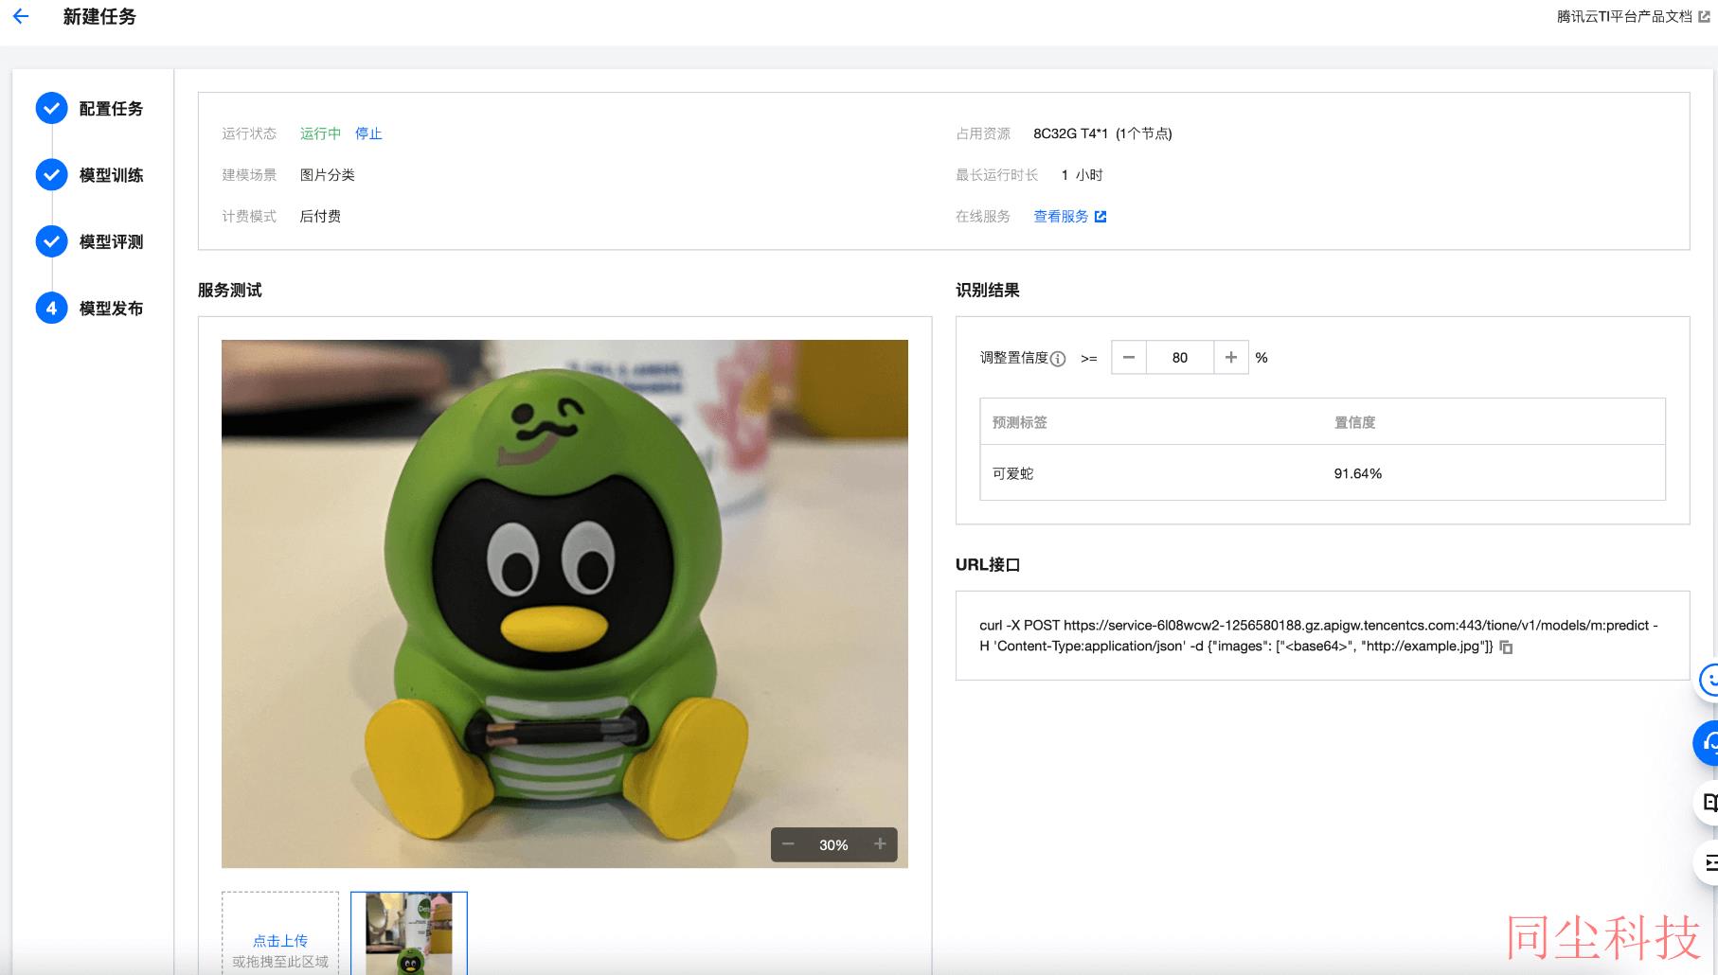Viewport: 1718px width, 975px height.
Task: Click the confidence value field showing 80
Action: (1179, 358)
